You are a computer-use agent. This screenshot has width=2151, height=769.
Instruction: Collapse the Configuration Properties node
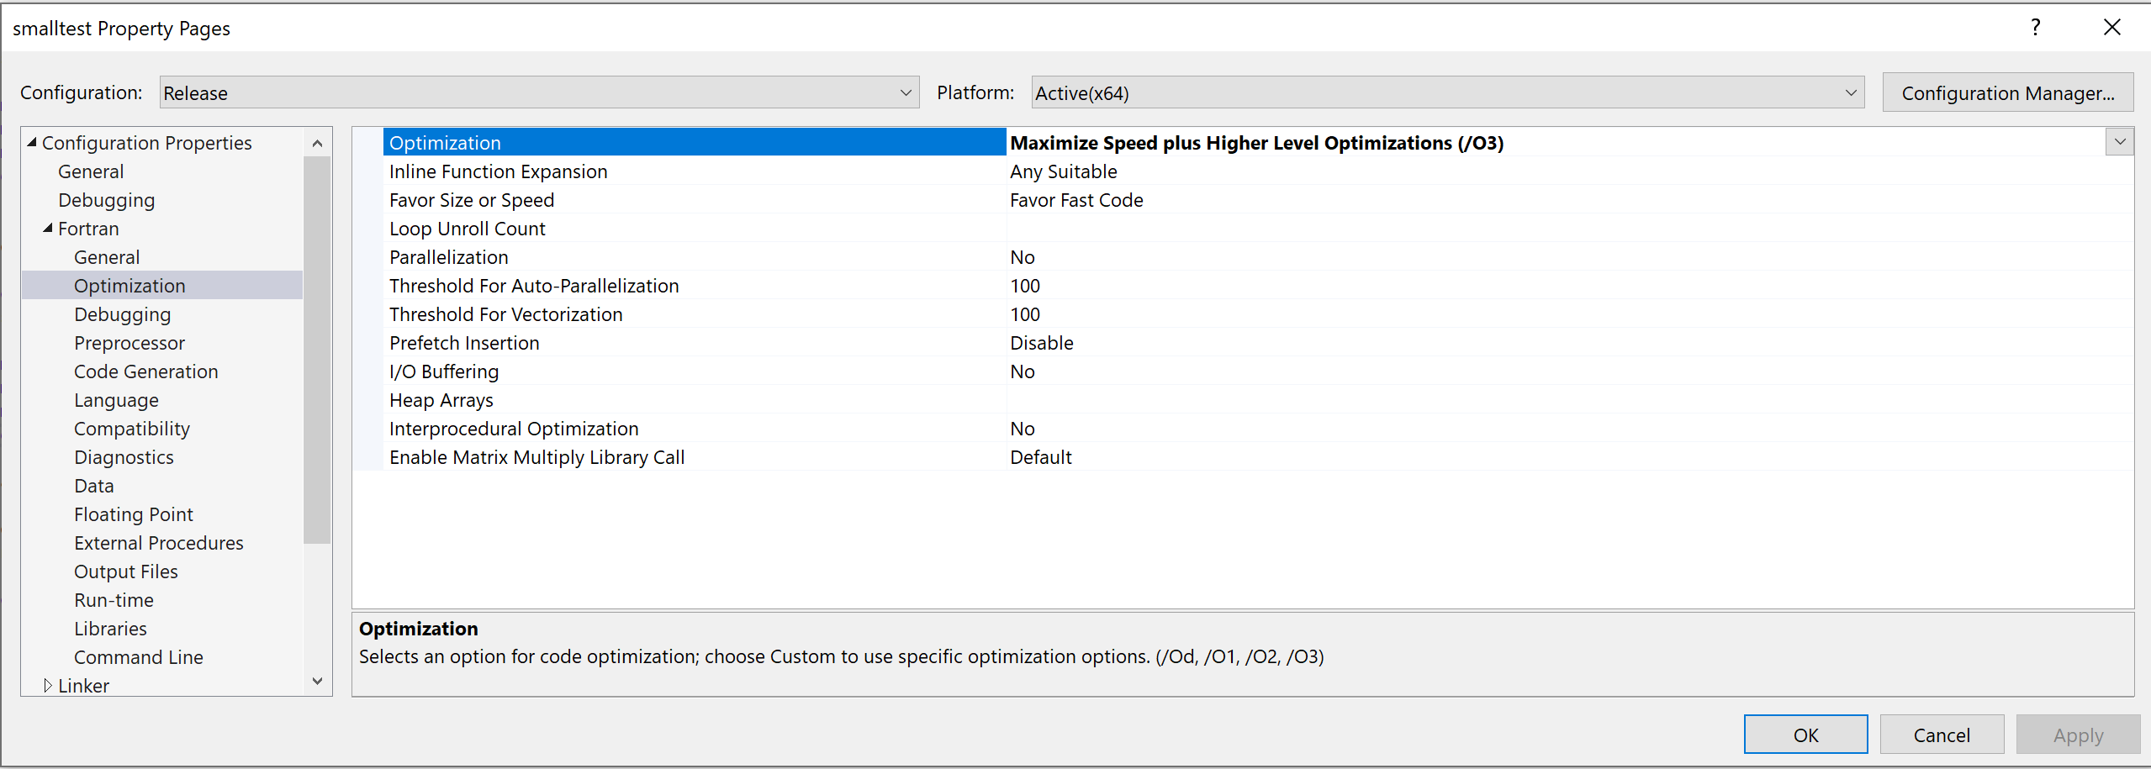(31, 142)
